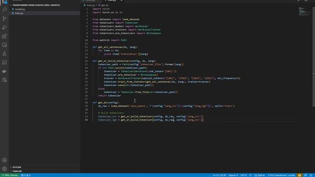
Task: Expand the OUTLINE section
Action: click(x=17, y=167)
